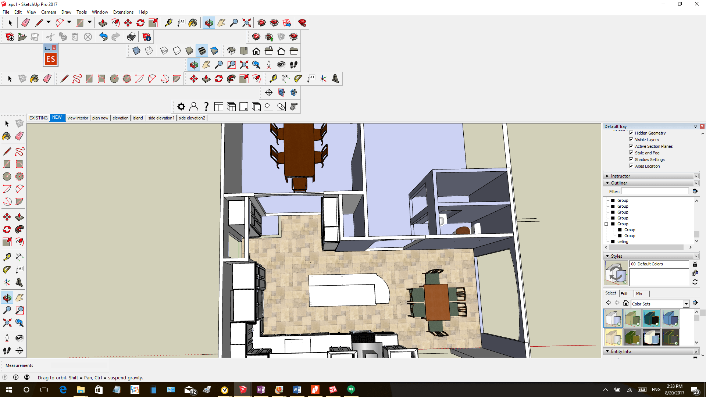The width and height of the screenshot is (706, 397).
Task: Toggle the Hidden Geometry checkbox
Action: pos(631,133)
